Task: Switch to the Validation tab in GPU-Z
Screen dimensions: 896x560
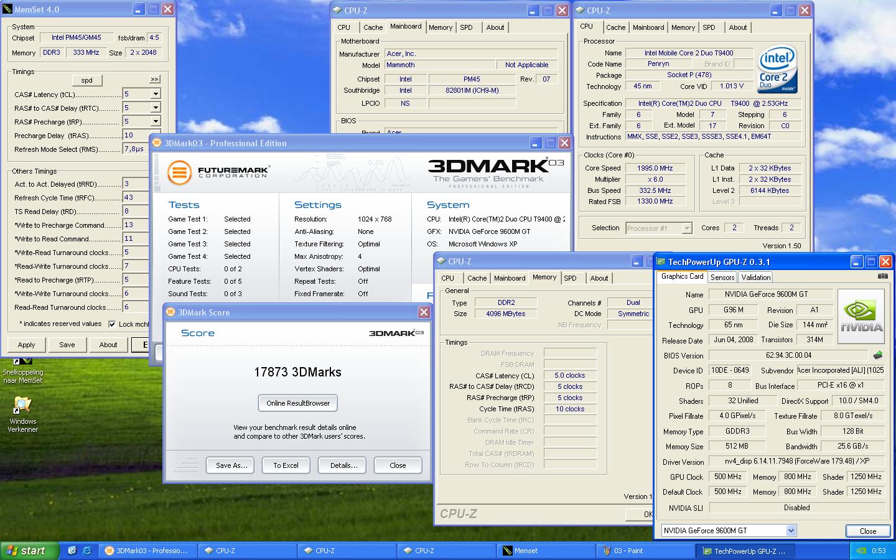Action: pos(756,278)
